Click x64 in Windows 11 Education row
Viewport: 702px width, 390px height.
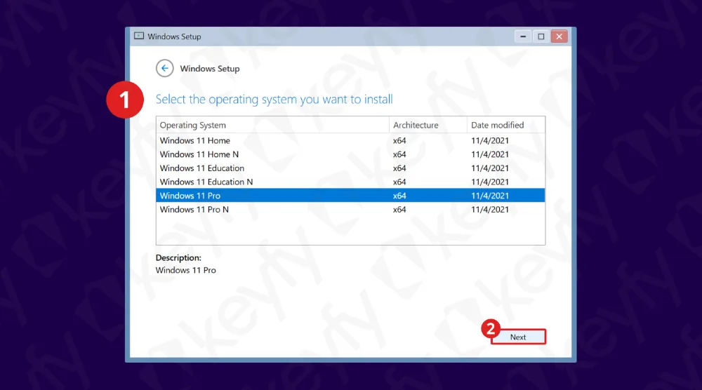(399, 168)
